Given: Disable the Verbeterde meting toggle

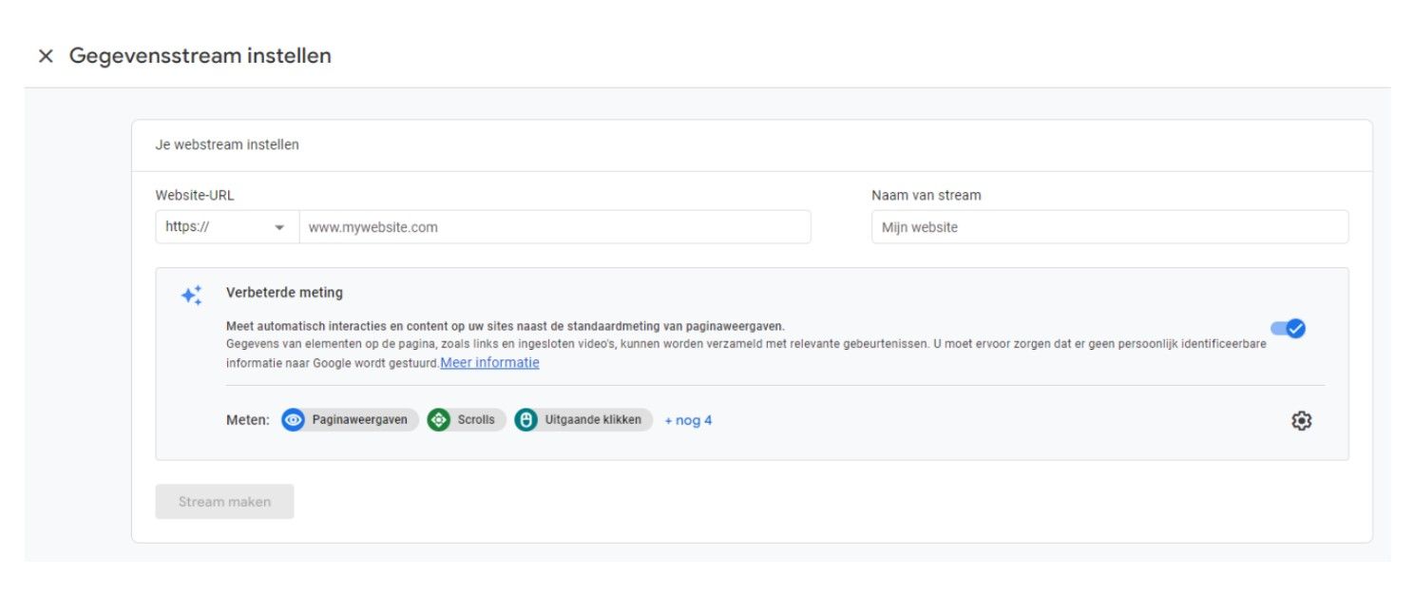Looking at the screenshot, I should click(x=1289, y=329).
